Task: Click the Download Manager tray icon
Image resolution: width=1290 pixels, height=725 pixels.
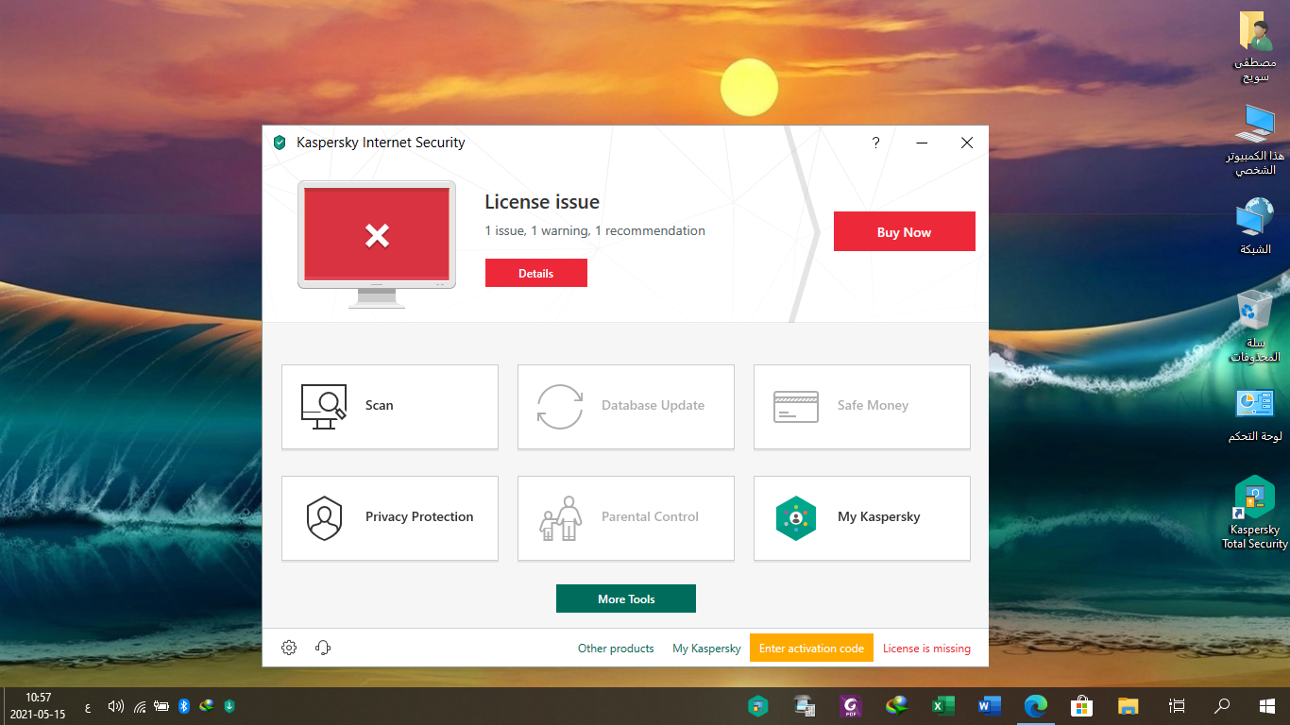Action: pos(206,705)
